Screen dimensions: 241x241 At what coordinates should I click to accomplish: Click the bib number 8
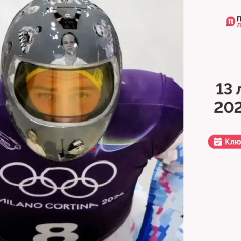[57, 232]
